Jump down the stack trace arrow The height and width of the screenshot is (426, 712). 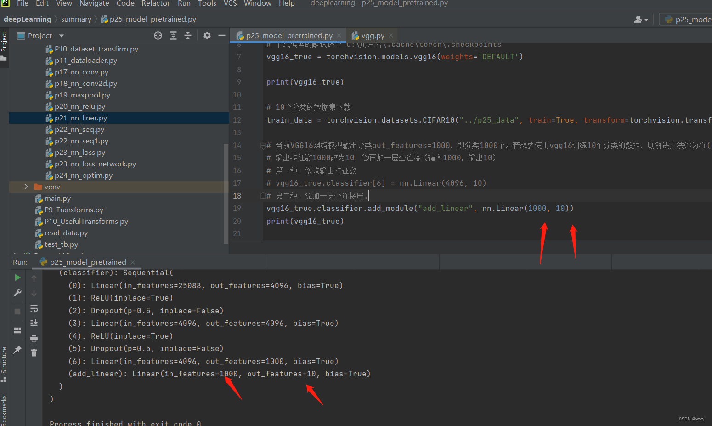[34, 293]
